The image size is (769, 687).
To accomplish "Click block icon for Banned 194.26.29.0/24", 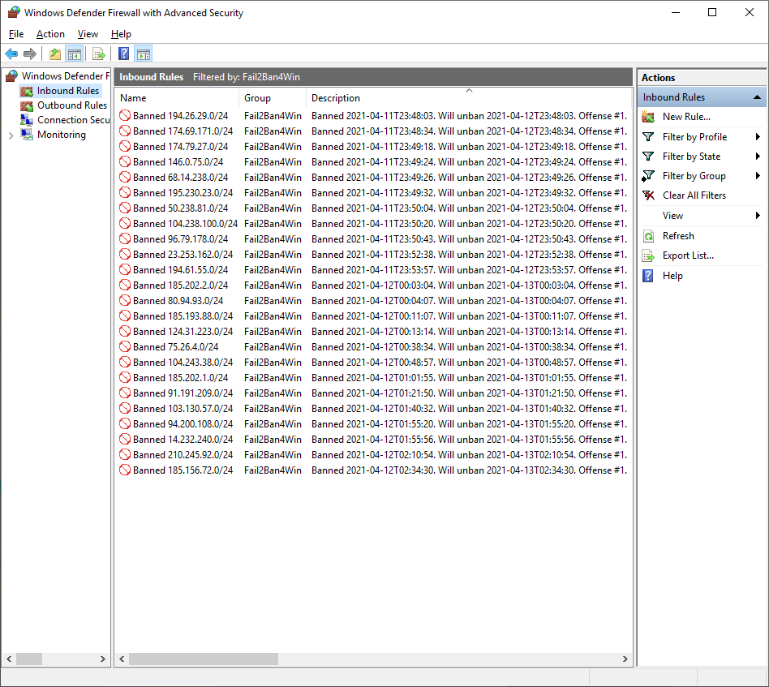I will (x=125, y=116).
